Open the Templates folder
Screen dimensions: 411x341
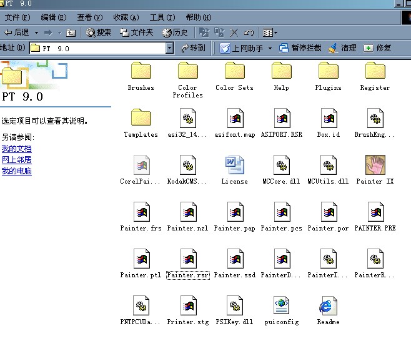click(x=141, y=117)
